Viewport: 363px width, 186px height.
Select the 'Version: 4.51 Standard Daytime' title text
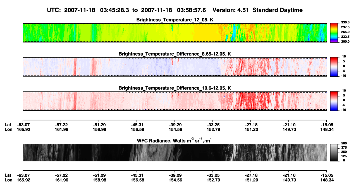tap(257, 10)
